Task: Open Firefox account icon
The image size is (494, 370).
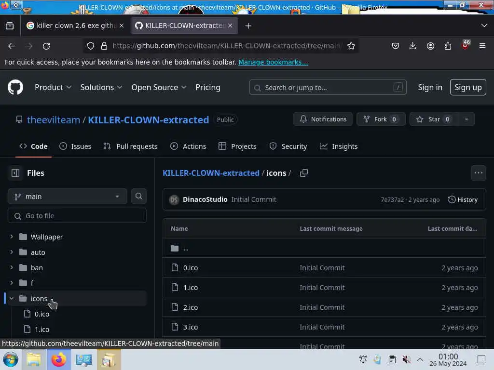Action: pos(430,46)
